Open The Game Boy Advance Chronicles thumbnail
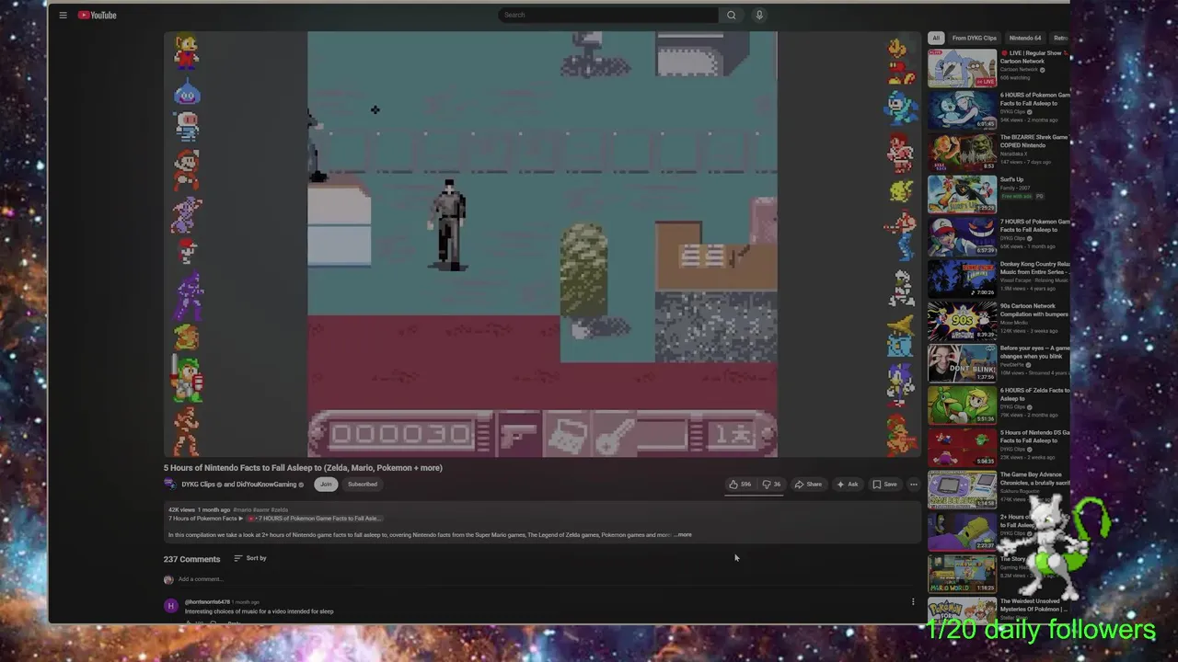Viewport: 1178px width, 662px height. coord(962,490)
